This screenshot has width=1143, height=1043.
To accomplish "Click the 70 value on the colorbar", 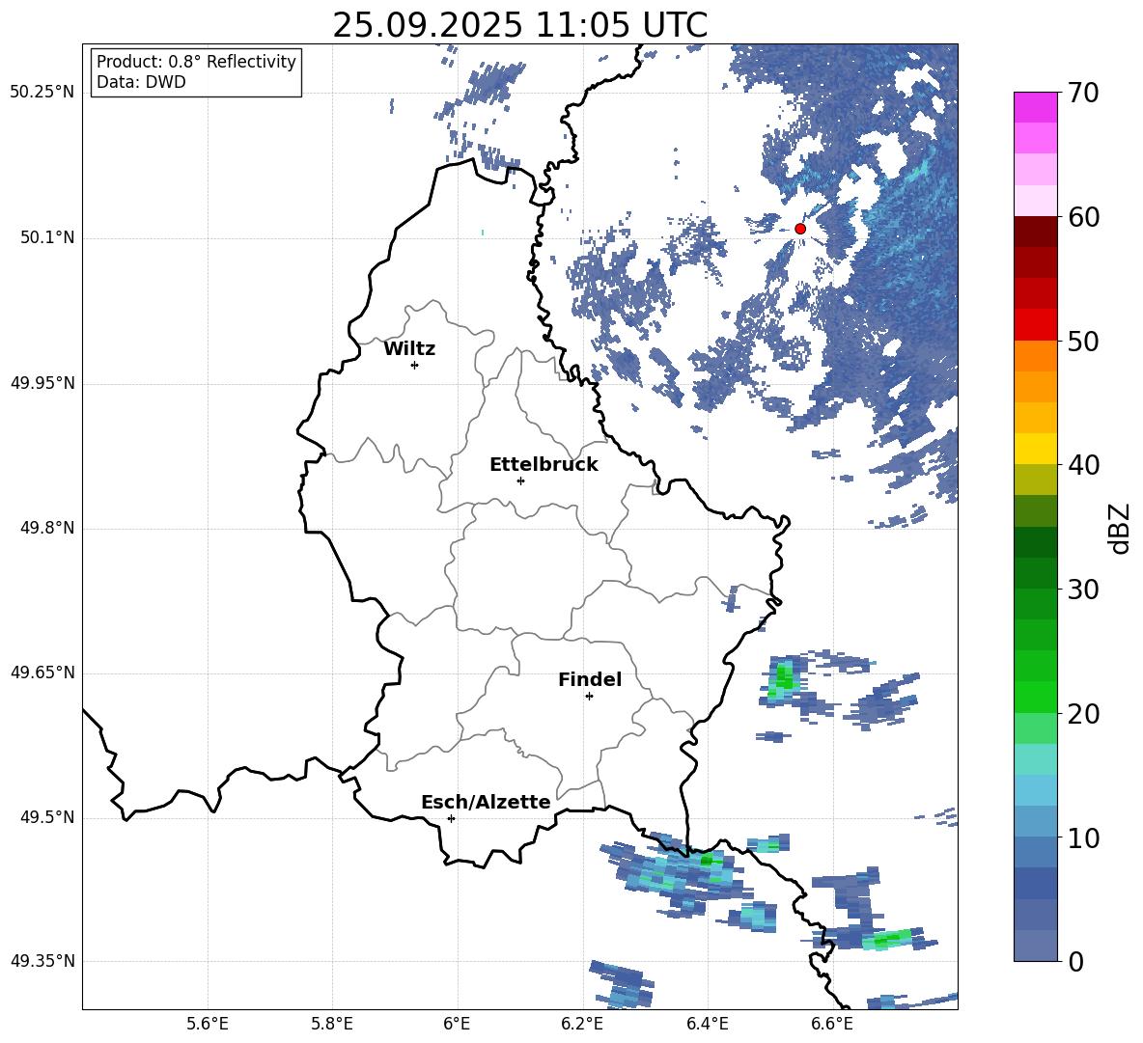I will point(1083,93).
